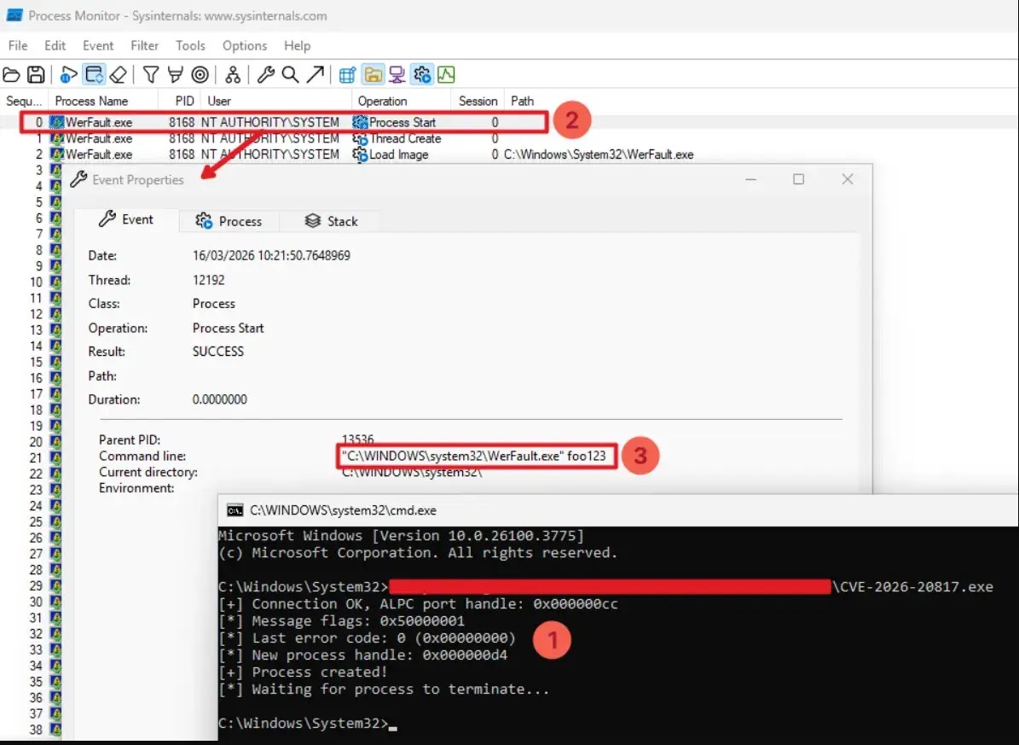Click the Save events icon
Screen dimensions: 1019x745
pyautogui.click(x=34, y=75)
